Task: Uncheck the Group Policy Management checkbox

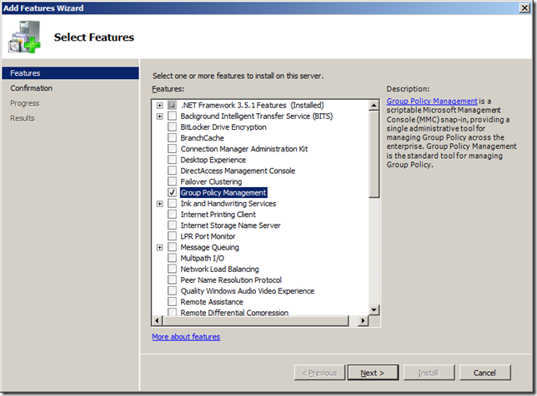Action: (173, 193)
